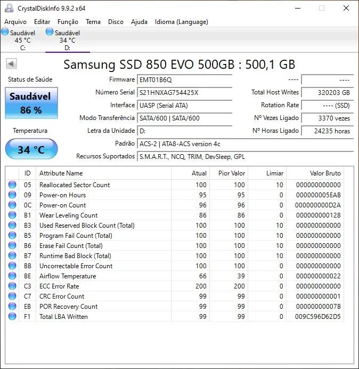Screen dimensions: 359x369
Task: Click the Pior Valor column header
Action: coord(229,173)
